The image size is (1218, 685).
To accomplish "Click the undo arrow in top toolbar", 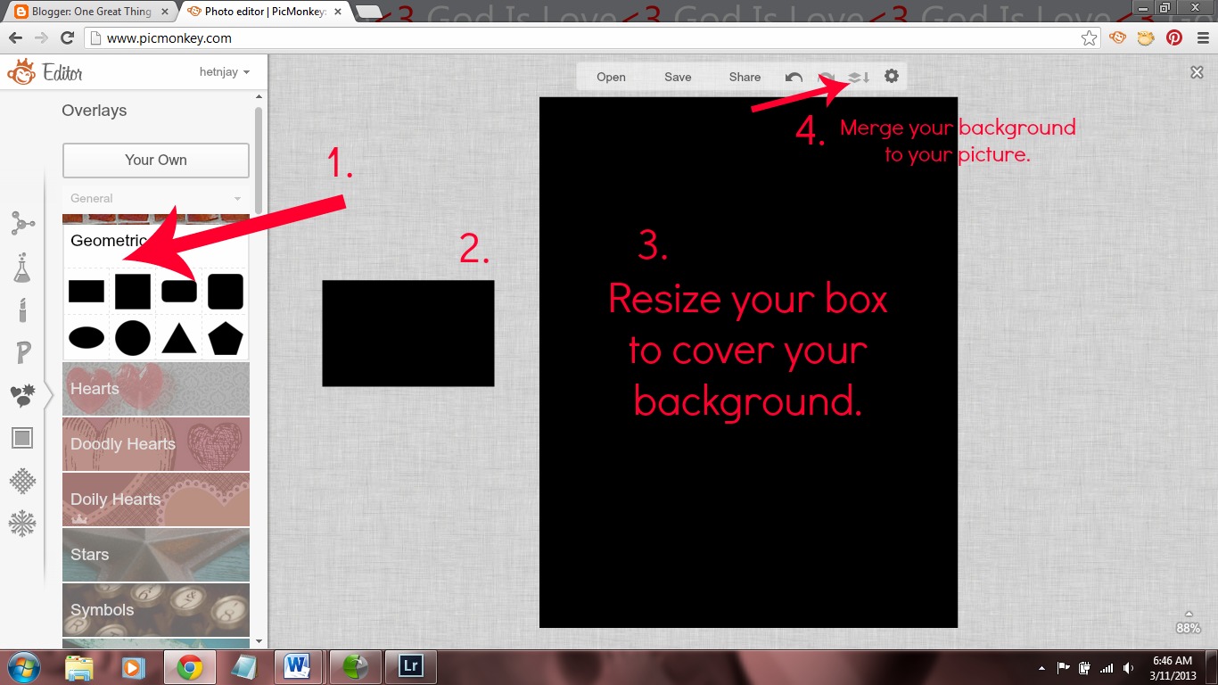I will [794, 78].
